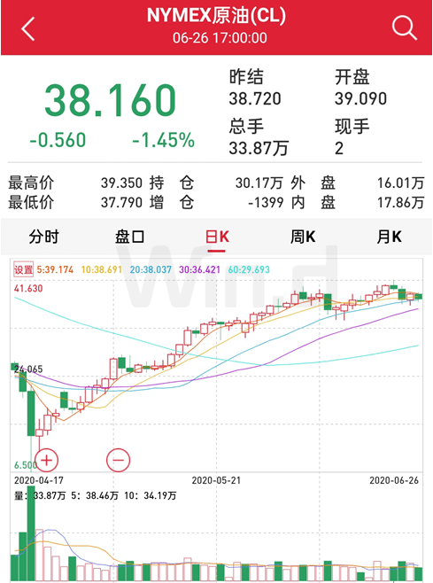
Task: Tap the 30-day MA value 36.421
Action: [x=199, y=269]
